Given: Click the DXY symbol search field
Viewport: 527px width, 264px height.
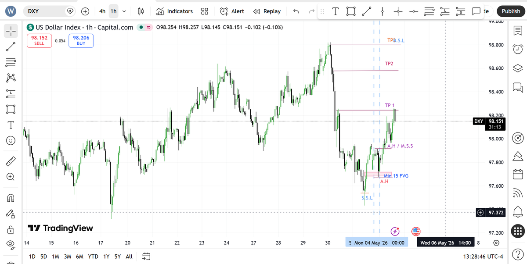Looking at the screenshot, I should tap(49, 11).
